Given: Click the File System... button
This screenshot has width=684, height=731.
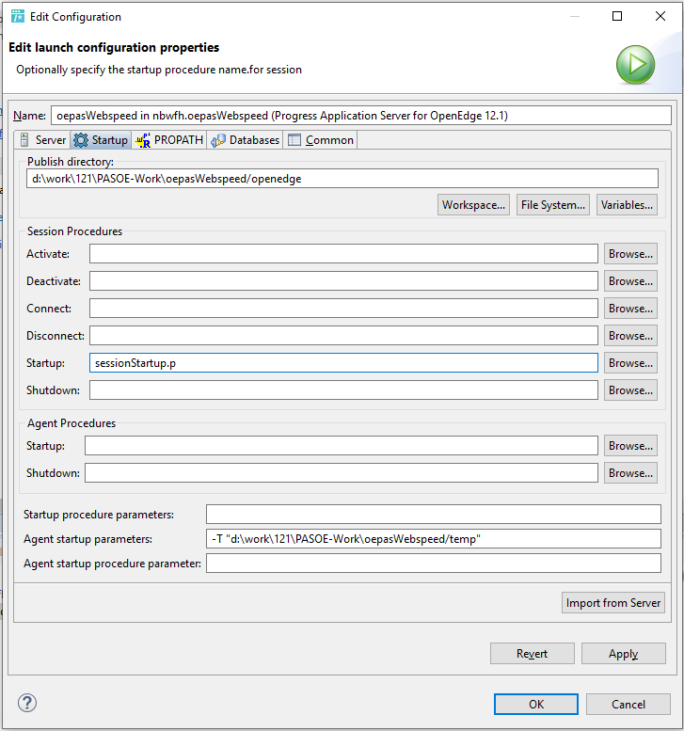Looking at the screenshot, I should pyautogui.click(x=553, y=205).
